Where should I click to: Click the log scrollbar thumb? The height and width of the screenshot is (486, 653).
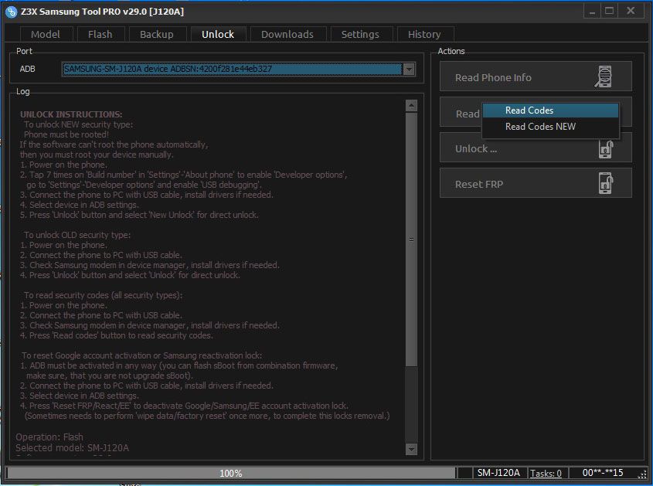(x=411, y=240)
